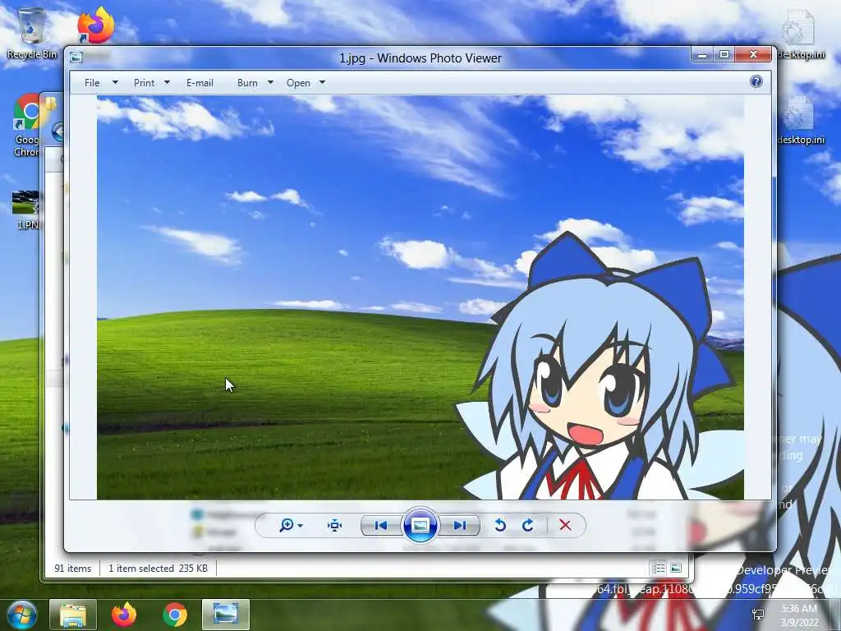Minimize the Photo Viewer window
This screenshot has width=841, height=631.
point(701,54)
